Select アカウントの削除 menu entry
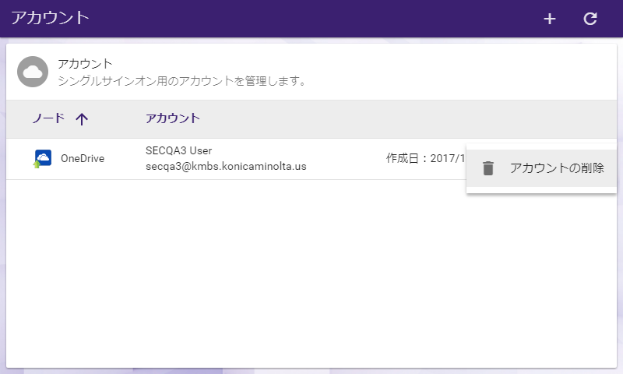623x374 pixels. pyautogui.click(x=541, y=168)
